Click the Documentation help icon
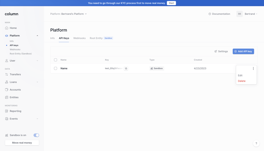 pyautogui.click(x=210, y=14)
